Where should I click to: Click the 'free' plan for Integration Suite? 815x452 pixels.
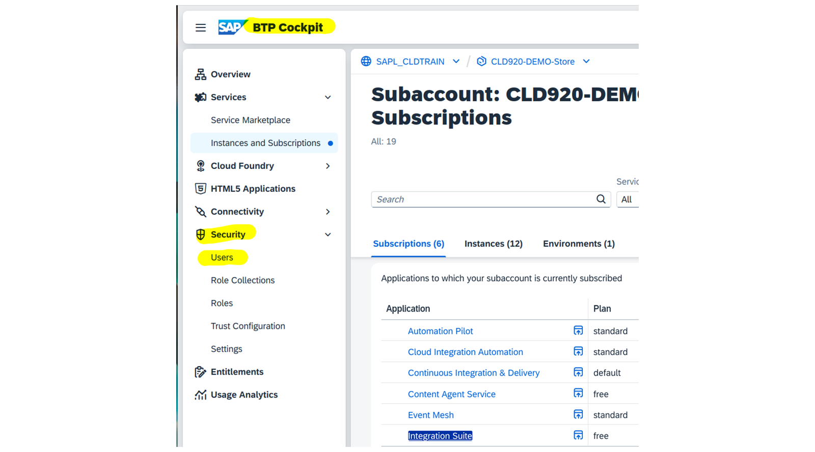[x=601, y=436]
